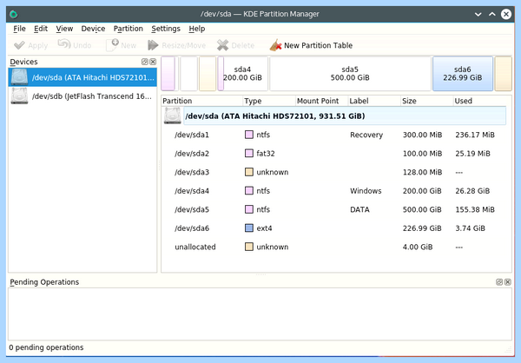The image size is (521, 363).
Task: Open the Partition menu
Action: 129,29
